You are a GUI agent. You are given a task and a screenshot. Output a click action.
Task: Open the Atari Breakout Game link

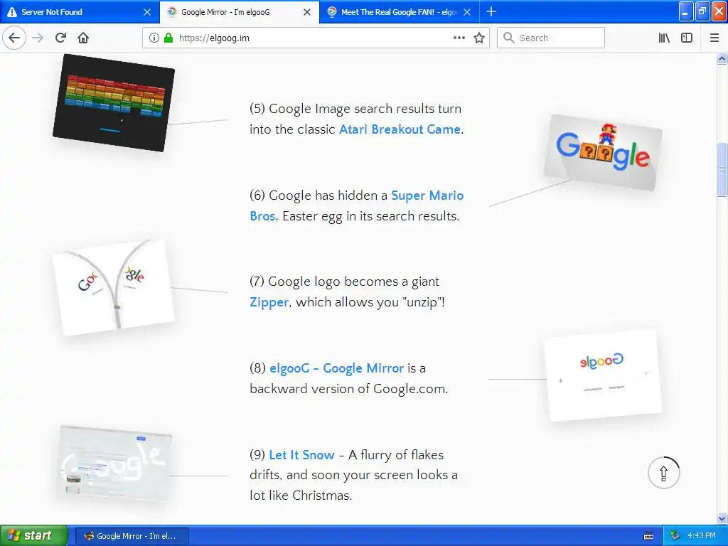(x=400, y=129)
